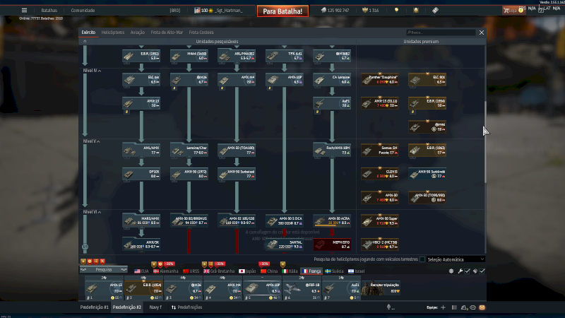Select the Somua SM premium card
The height and width of the screenshot is (318, 565).
[380, 151]
